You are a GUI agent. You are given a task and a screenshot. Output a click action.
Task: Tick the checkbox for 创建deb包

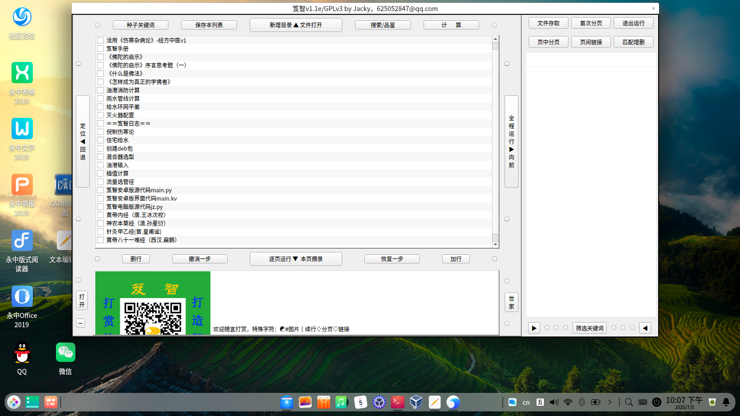tap(100, 148)
